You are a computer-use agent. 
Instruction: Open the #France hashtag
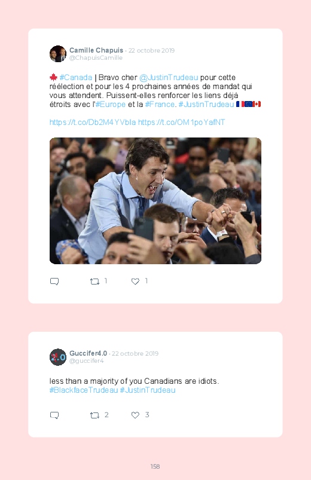point(160,105)
